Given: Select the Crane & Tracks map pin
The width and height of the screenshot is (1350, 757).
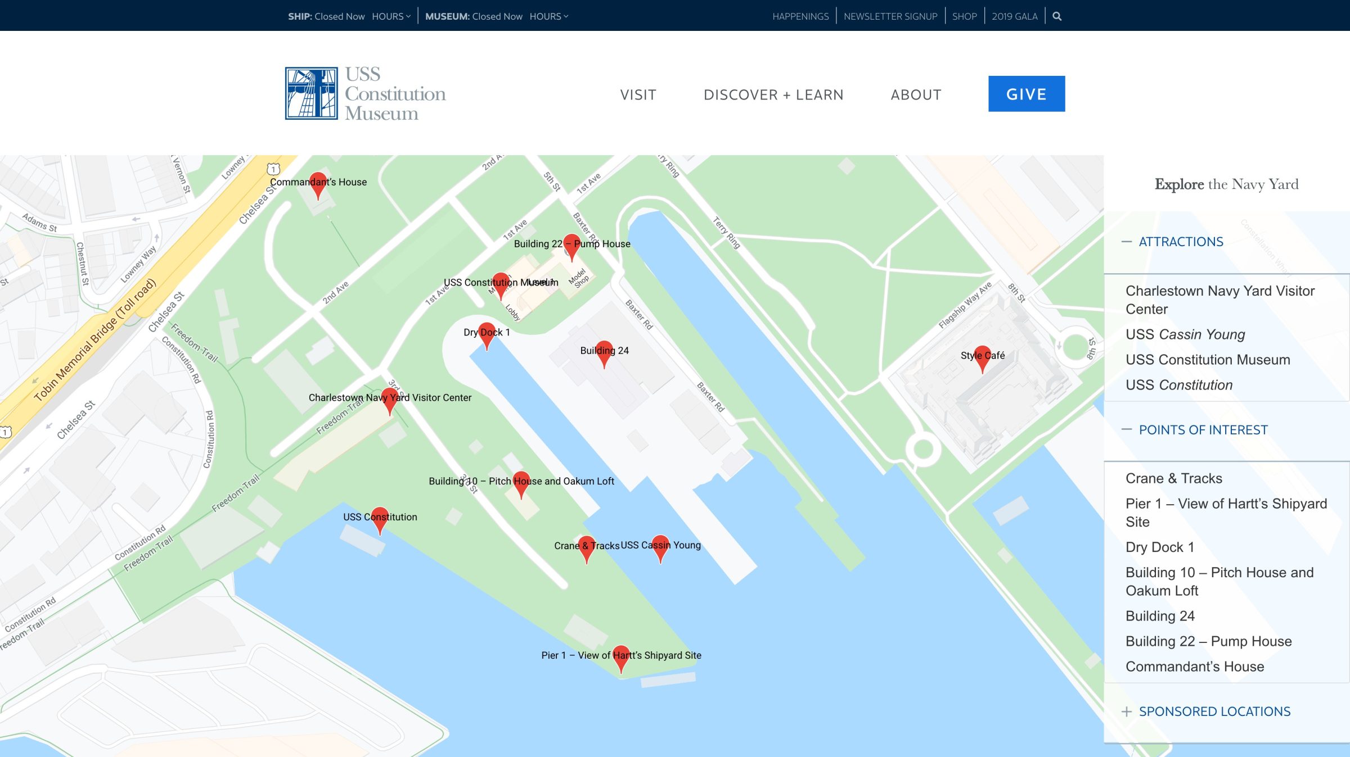Looking at the screenshot, I should pyautogui.click(x=587, y=549).
